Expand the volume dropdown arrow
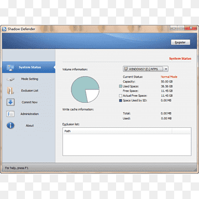Screen dimensions: 199x199 [x=166, y=69]
